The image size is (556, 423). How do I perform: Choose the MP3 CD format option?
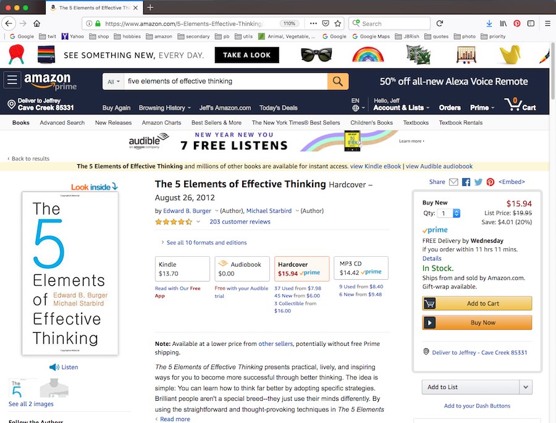(x=361, y=268)
